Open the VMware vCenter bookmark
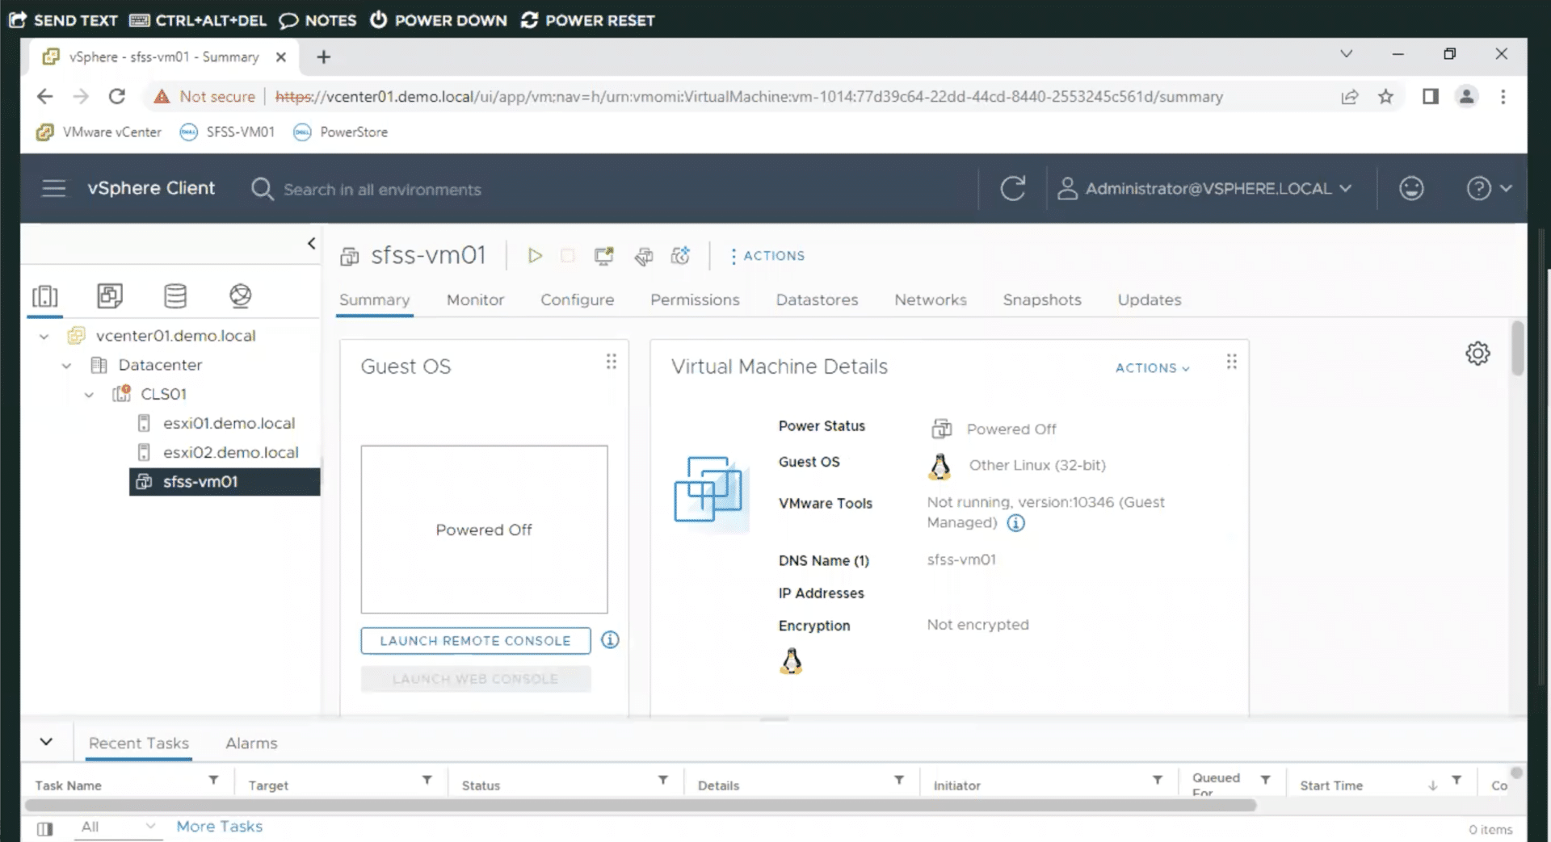This screenshot has width=1551, height=842. click(x=99, y=132)
